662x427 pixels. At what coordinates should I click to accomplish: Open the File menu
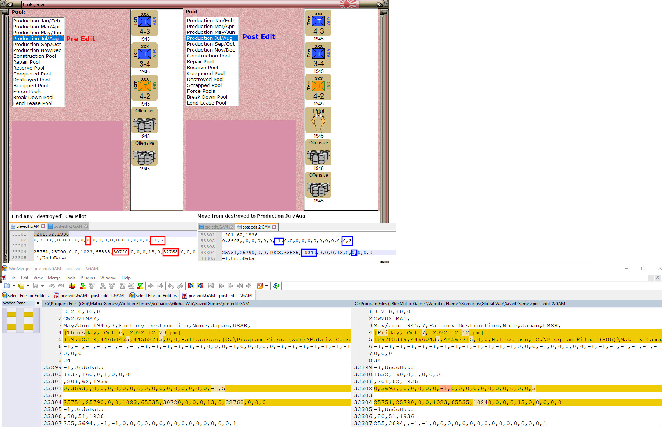point(13,278)
